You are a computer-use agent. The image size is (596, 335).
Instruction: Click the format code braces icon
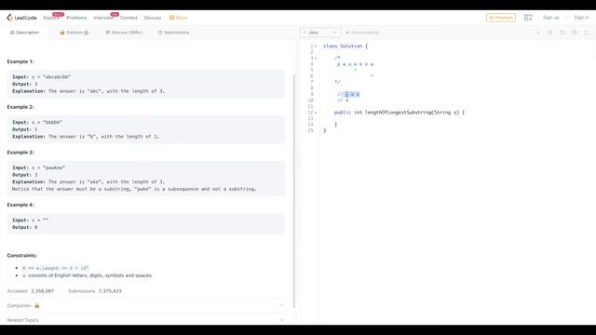[550, 33]
